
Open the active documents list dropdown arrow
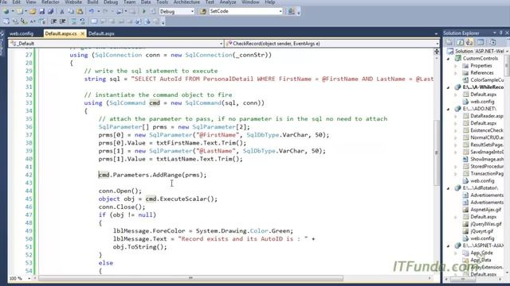click(x=436, y=33)
